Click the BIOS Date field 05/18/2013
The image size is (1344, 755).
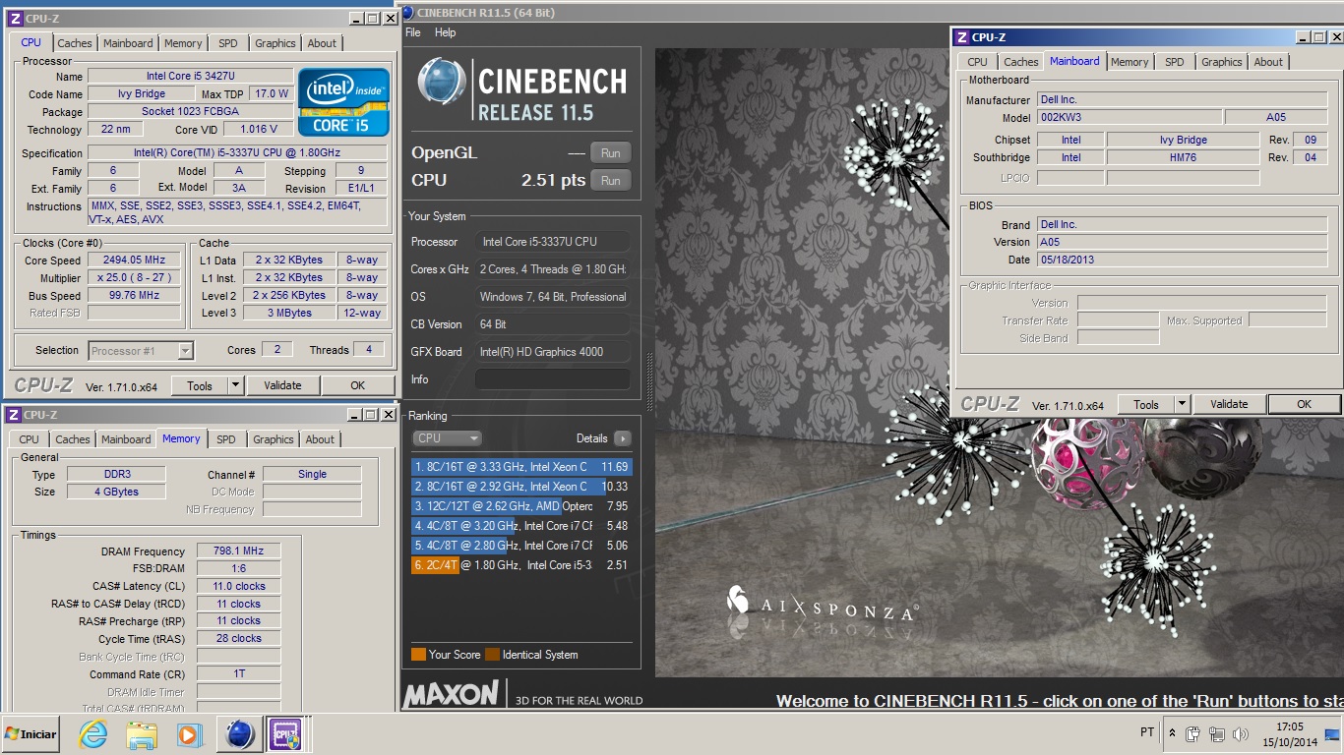point(1182,260)
